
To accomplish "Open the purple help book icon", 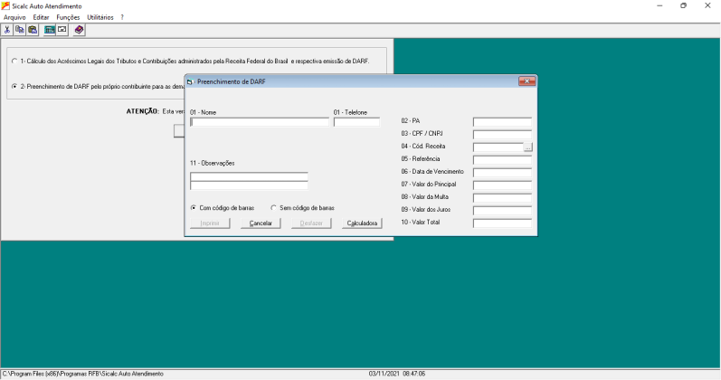I will click(79, 30).
